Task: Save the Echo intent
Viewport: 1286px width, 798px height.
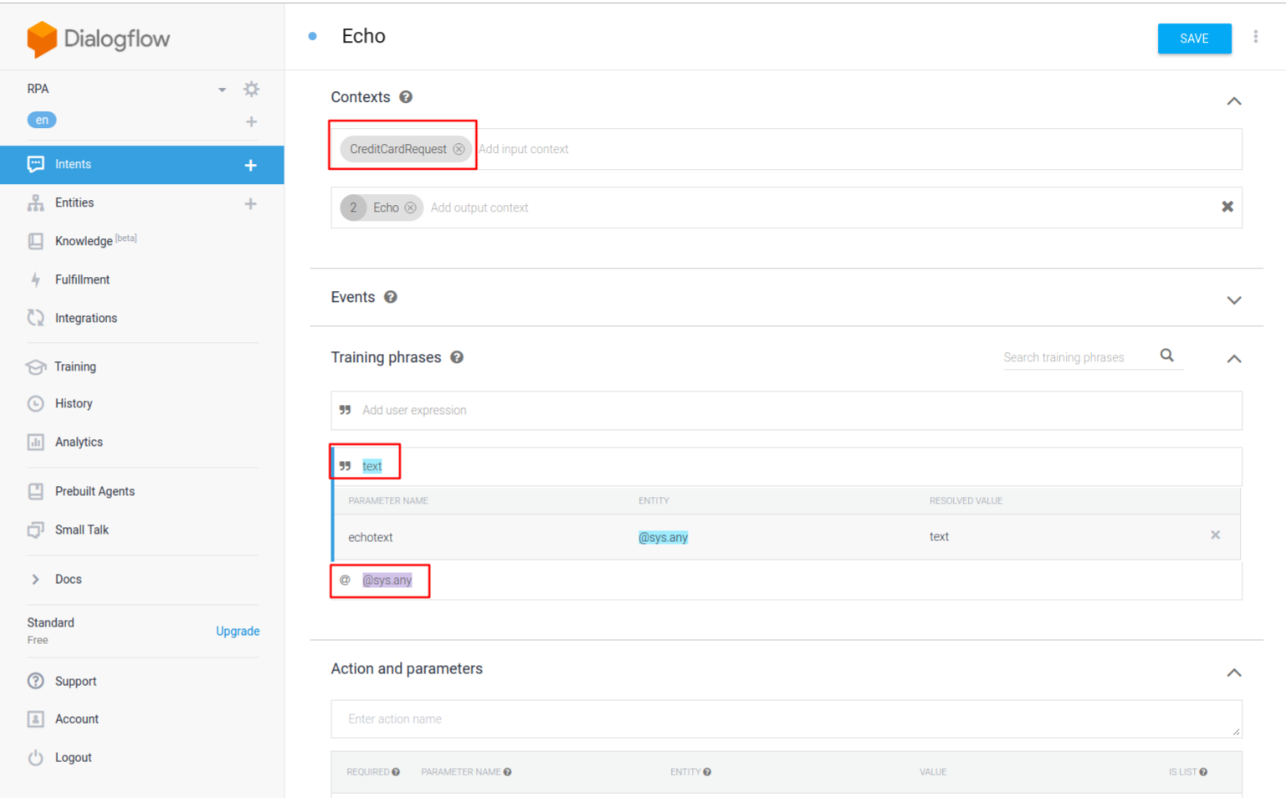Action: tap(1193, 38)
